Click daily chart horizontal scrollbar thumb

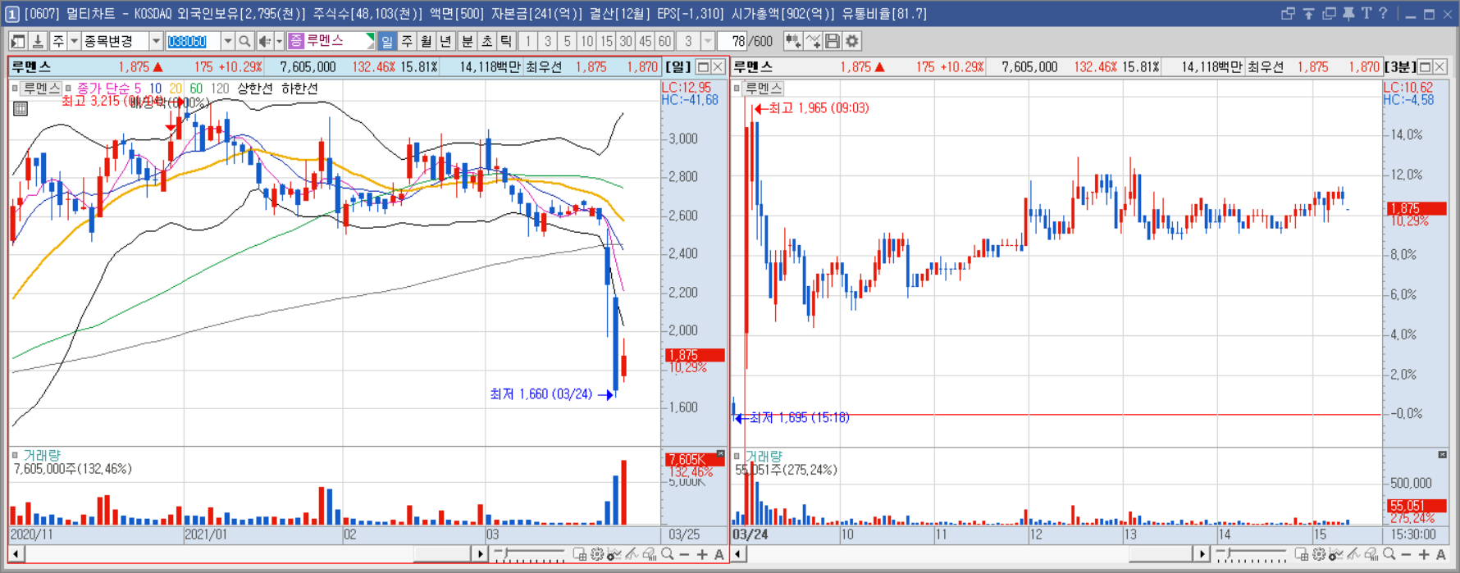tap(443, 555)
